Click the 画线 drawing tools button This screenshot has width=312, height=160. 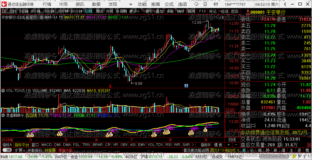click(191, 12)
